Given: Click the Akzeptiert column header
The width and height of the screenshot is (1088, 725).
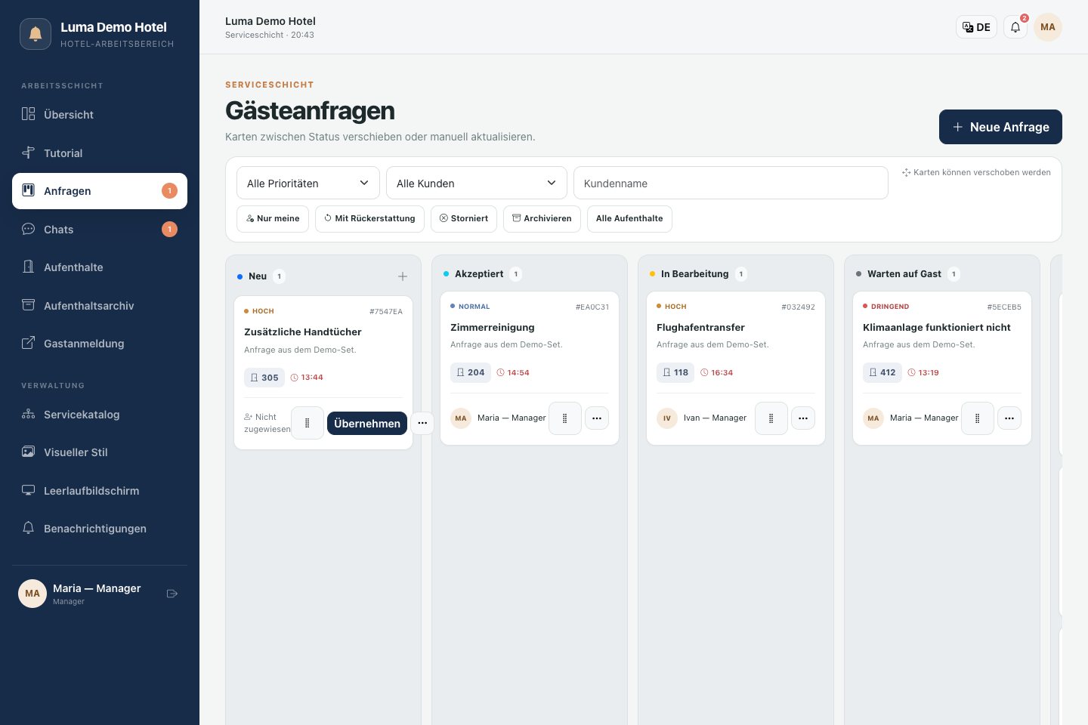Looking at the screenshot, I should coord(479,274).
